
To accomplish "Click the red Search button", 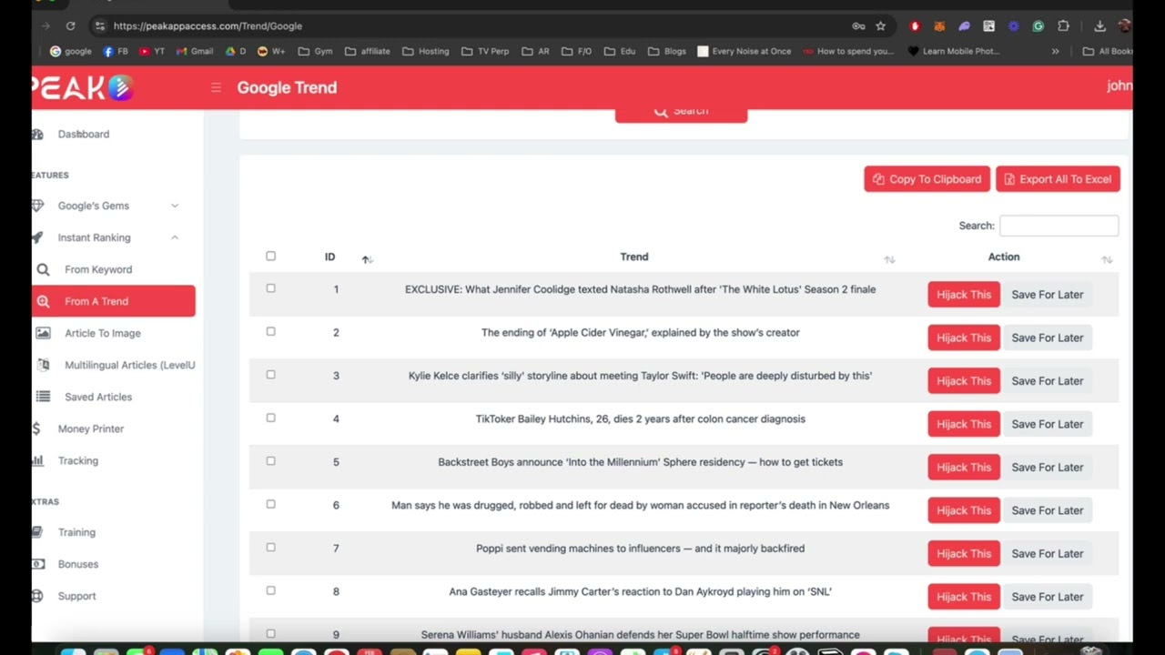I will [681, 112].
